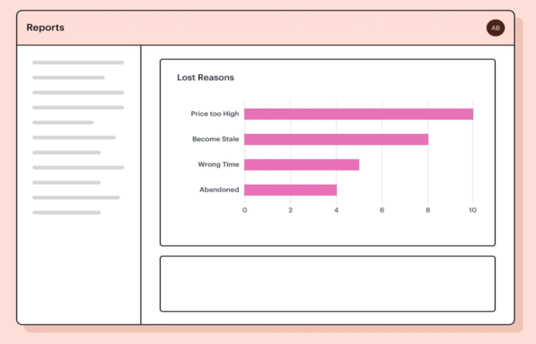Select the seventh sidebar menu row

(66, 152)
